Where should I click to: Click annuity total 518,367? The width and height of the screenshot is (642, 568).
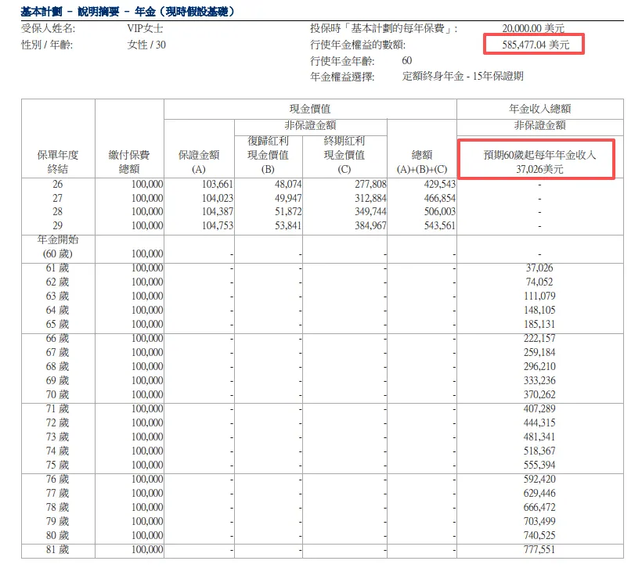(539, 451)
